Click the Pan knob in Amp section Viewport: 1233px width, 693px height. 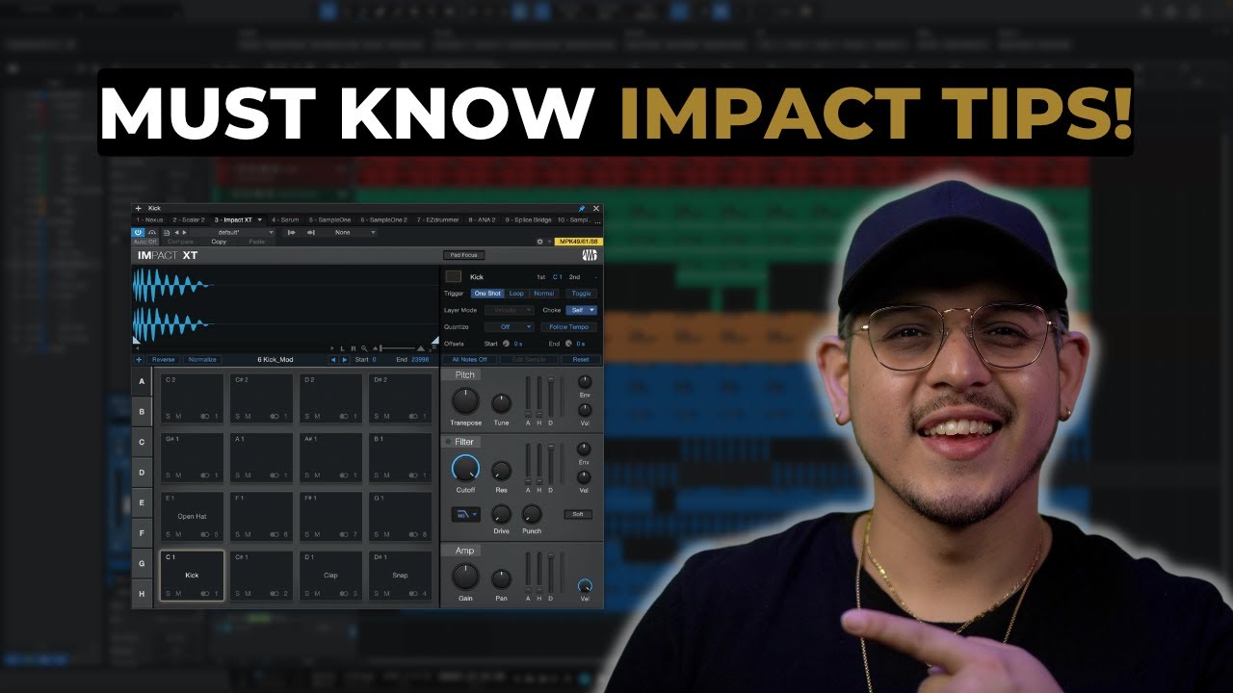pyautogui.click(x=501, y=579)
